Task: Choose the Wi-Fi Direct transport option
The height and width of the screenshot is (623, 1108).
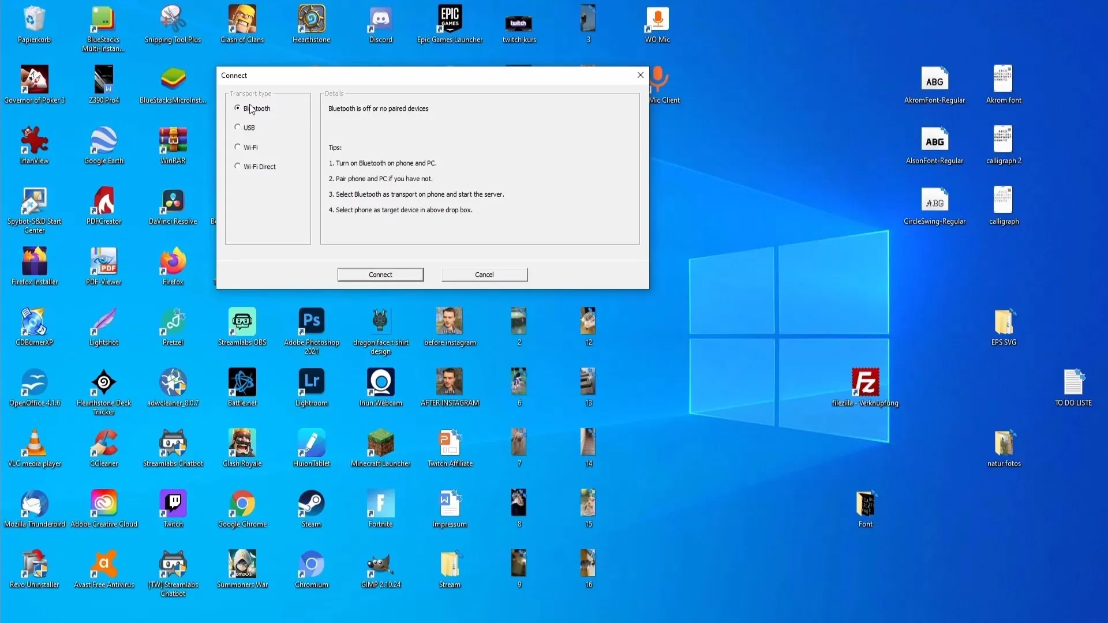Action: coord(237,166)
